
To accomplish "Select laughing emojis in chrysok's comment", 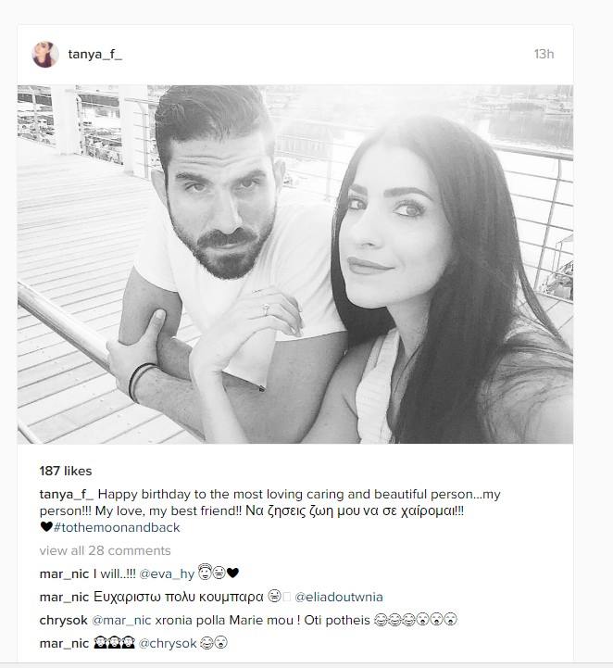I will point(394,620).
